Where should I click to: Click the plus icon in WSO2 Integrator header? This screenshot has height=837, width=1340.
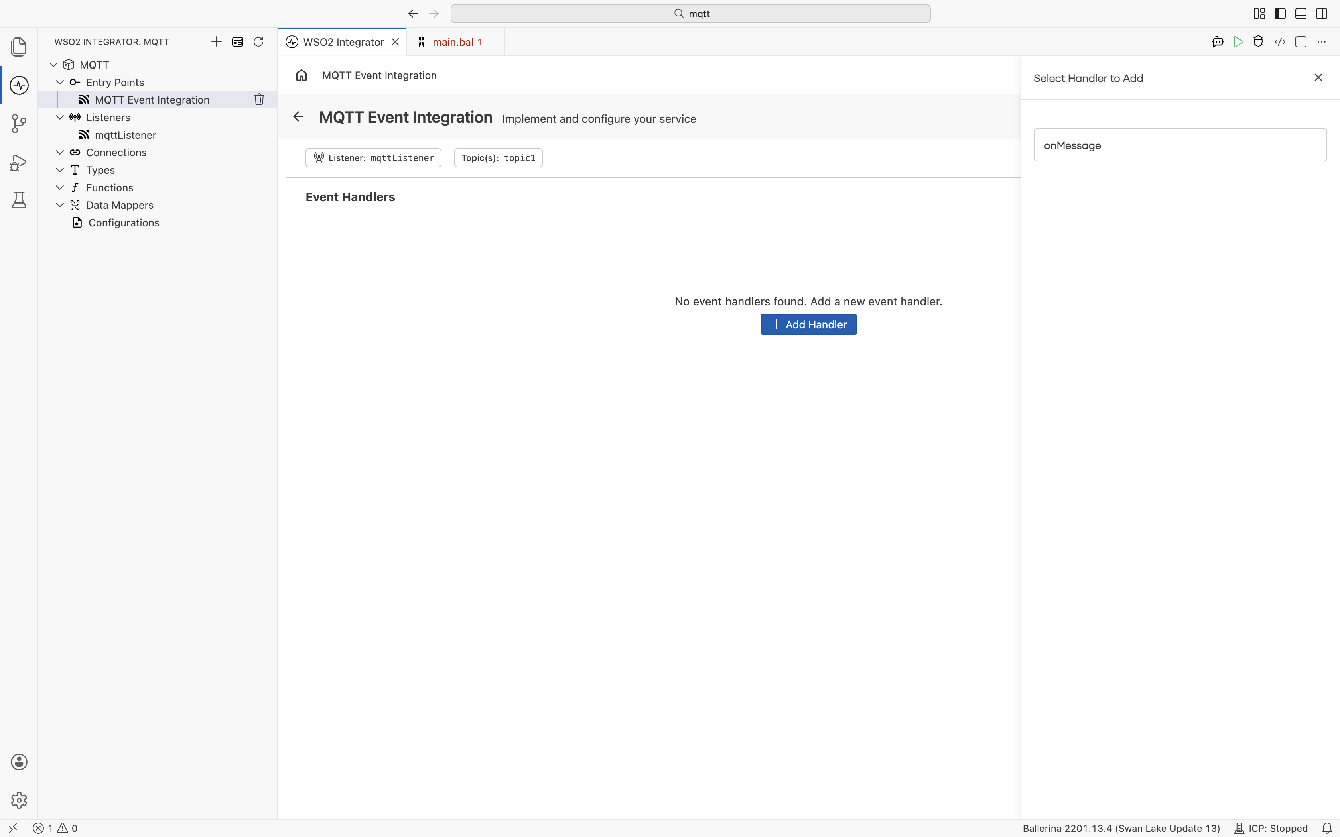217,42
